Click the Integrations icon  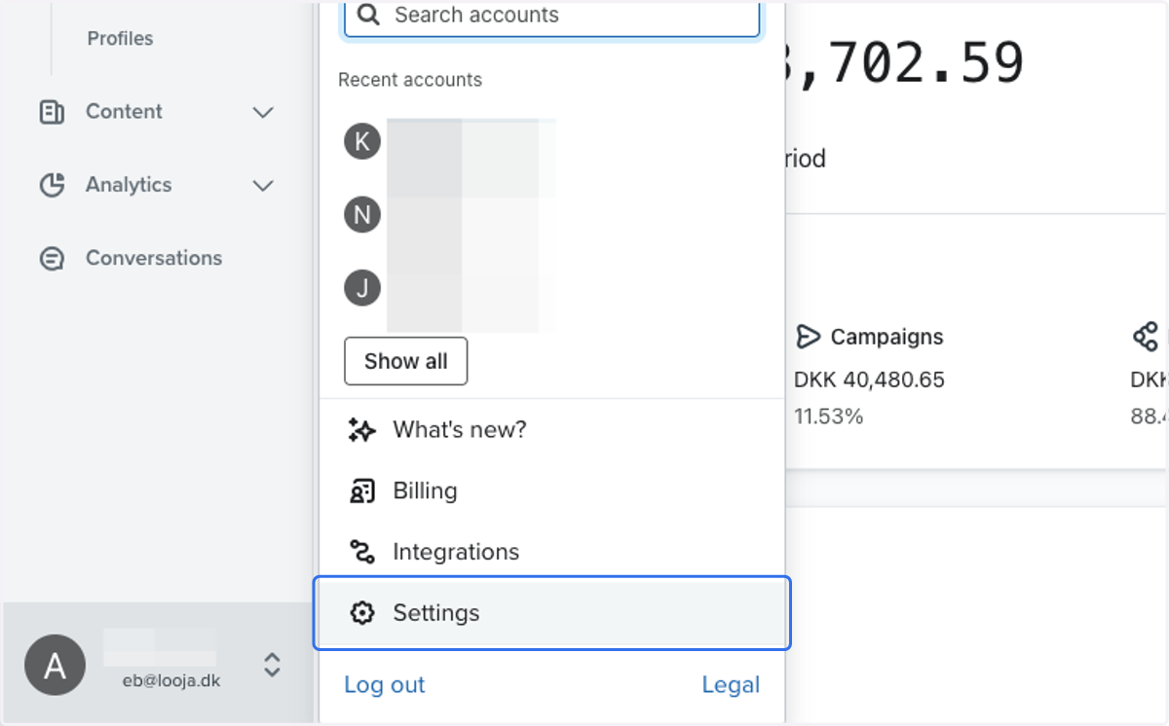click(x=361, y=552)
